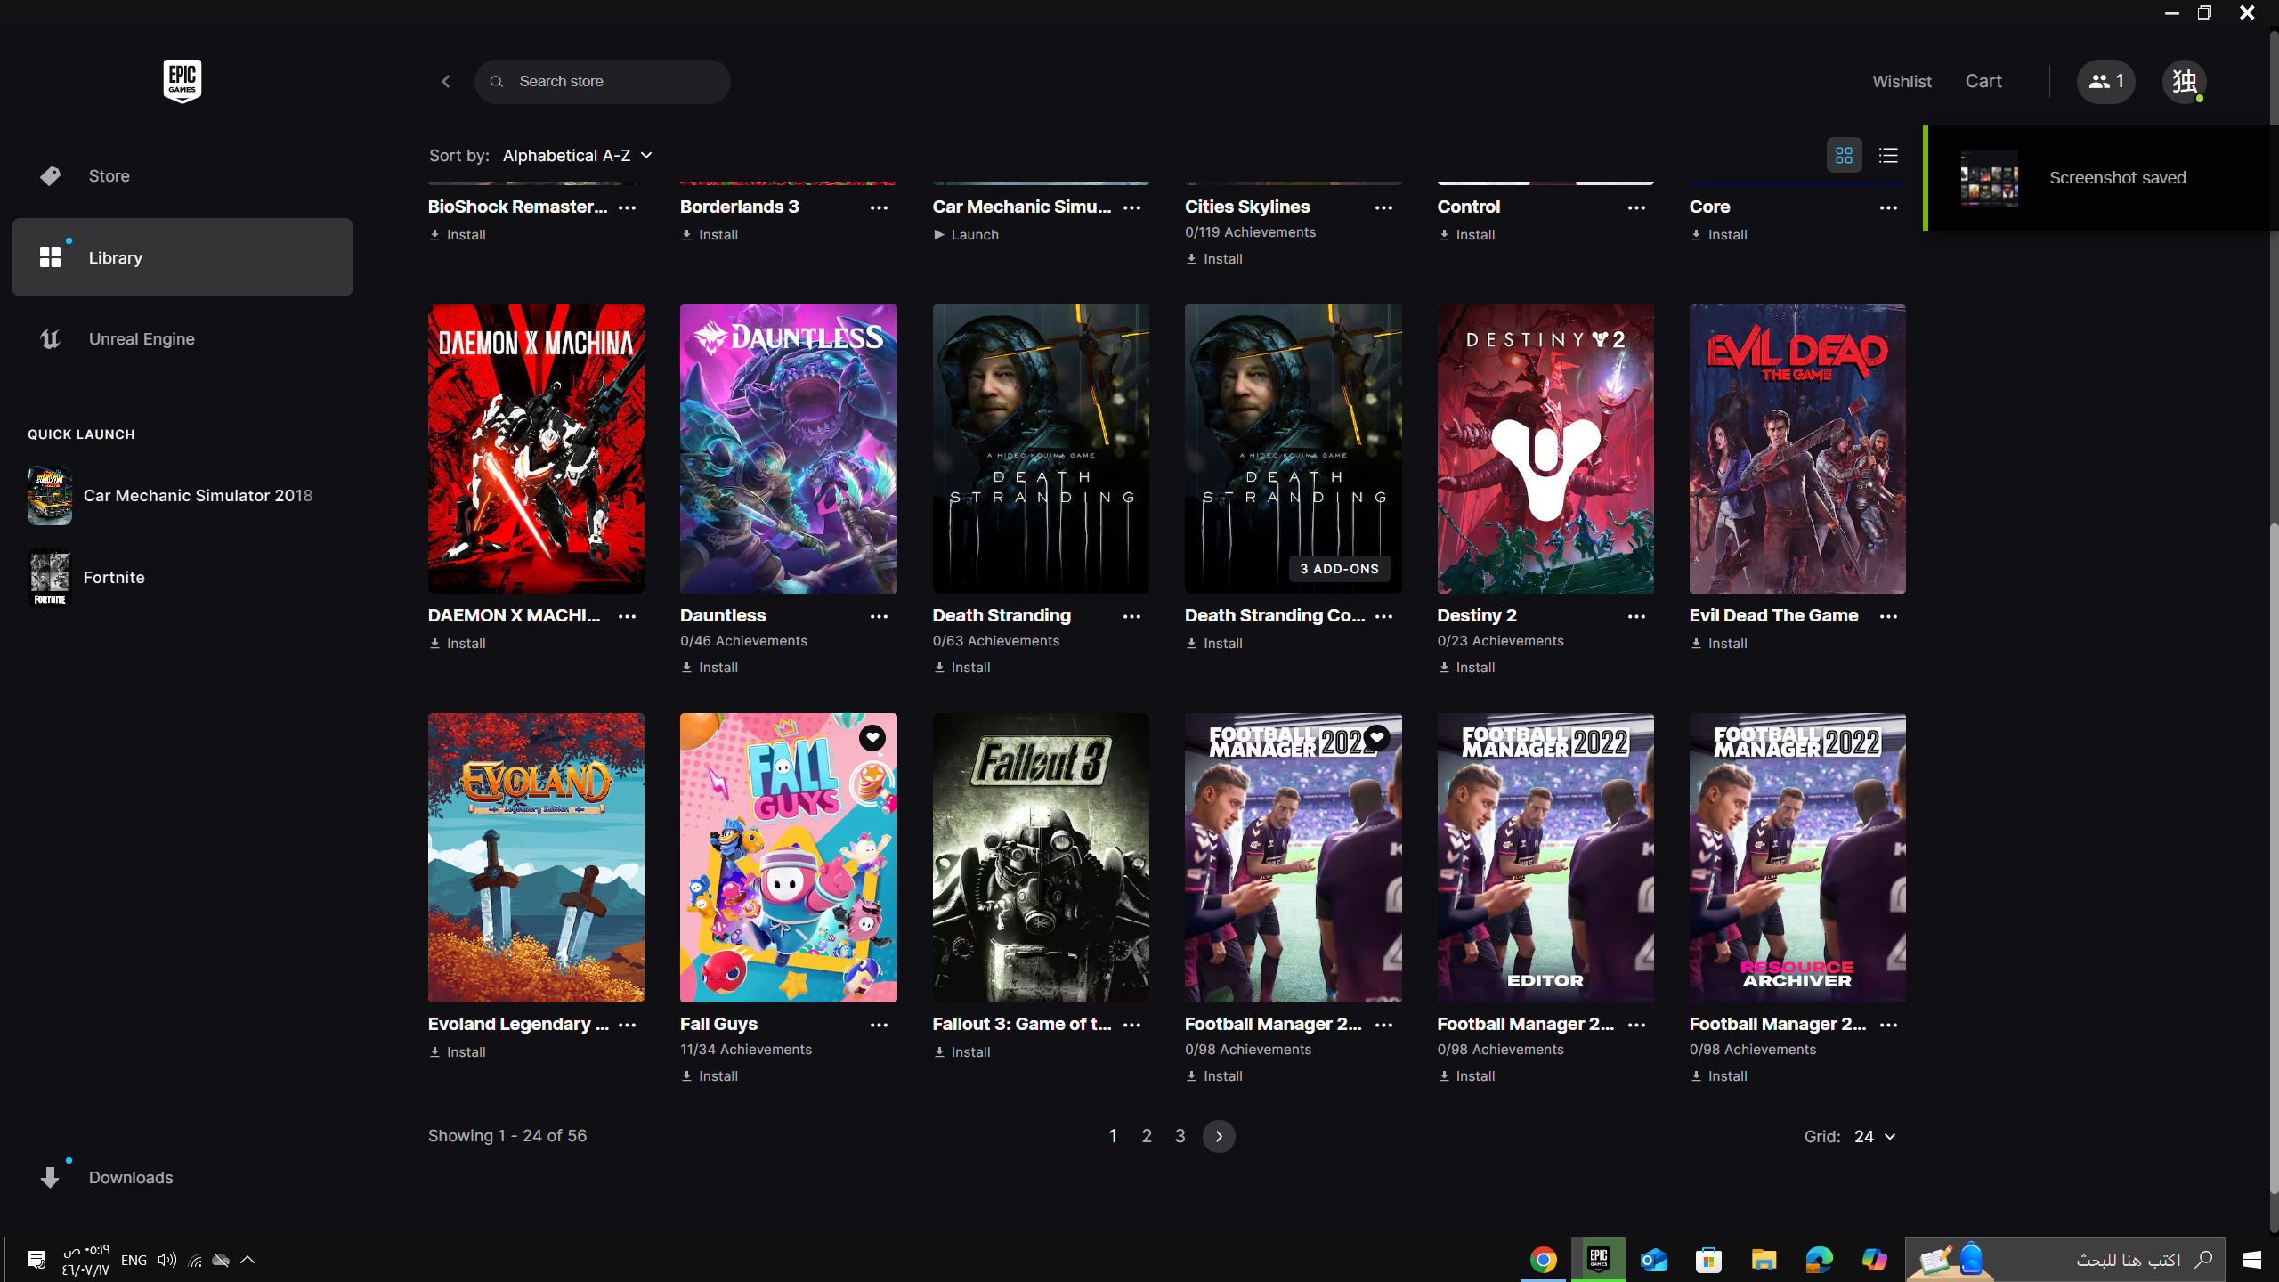This screenshot has width=2279, height=1282.
Task: Open the Screenshot saved notification
Action: point(2101,178)
